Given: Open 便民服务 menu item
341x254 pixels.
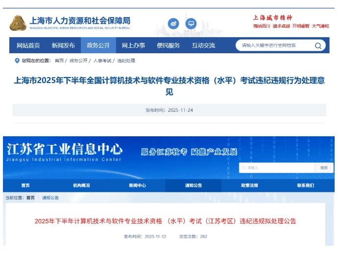Looking at the screenshot, I should click(x=168, y=45).
